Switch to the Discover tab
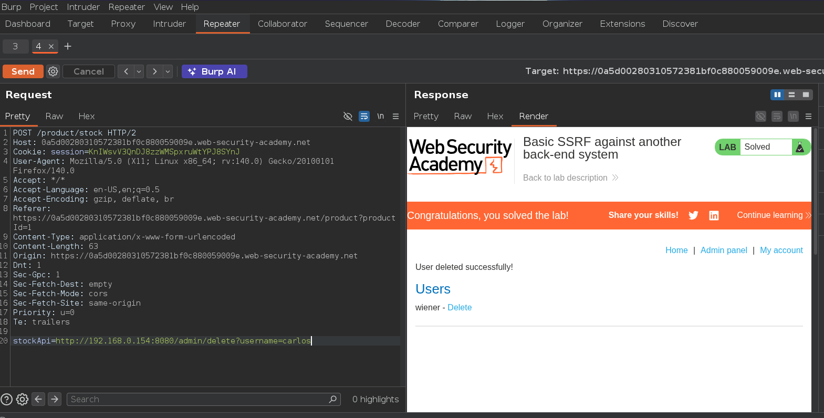 tap(680, 24)
